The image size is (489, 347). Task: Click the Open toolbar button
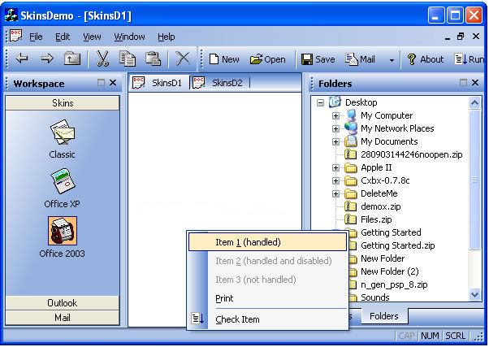click(x=267, y=59)
